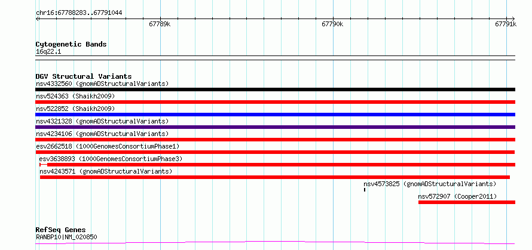Click the nsv572907 (Cooper2011) label
The image size is (532, 250).
[x=457, y=196]
